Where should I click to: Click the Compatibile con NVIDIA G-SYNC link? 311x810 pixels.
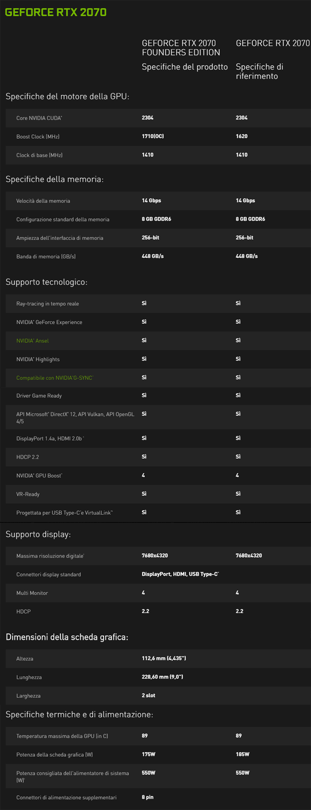coord(54,378)
